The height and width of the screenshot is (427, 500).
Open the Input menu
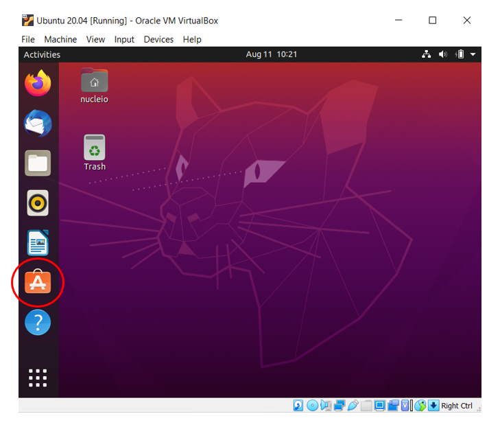click(124, 39)
